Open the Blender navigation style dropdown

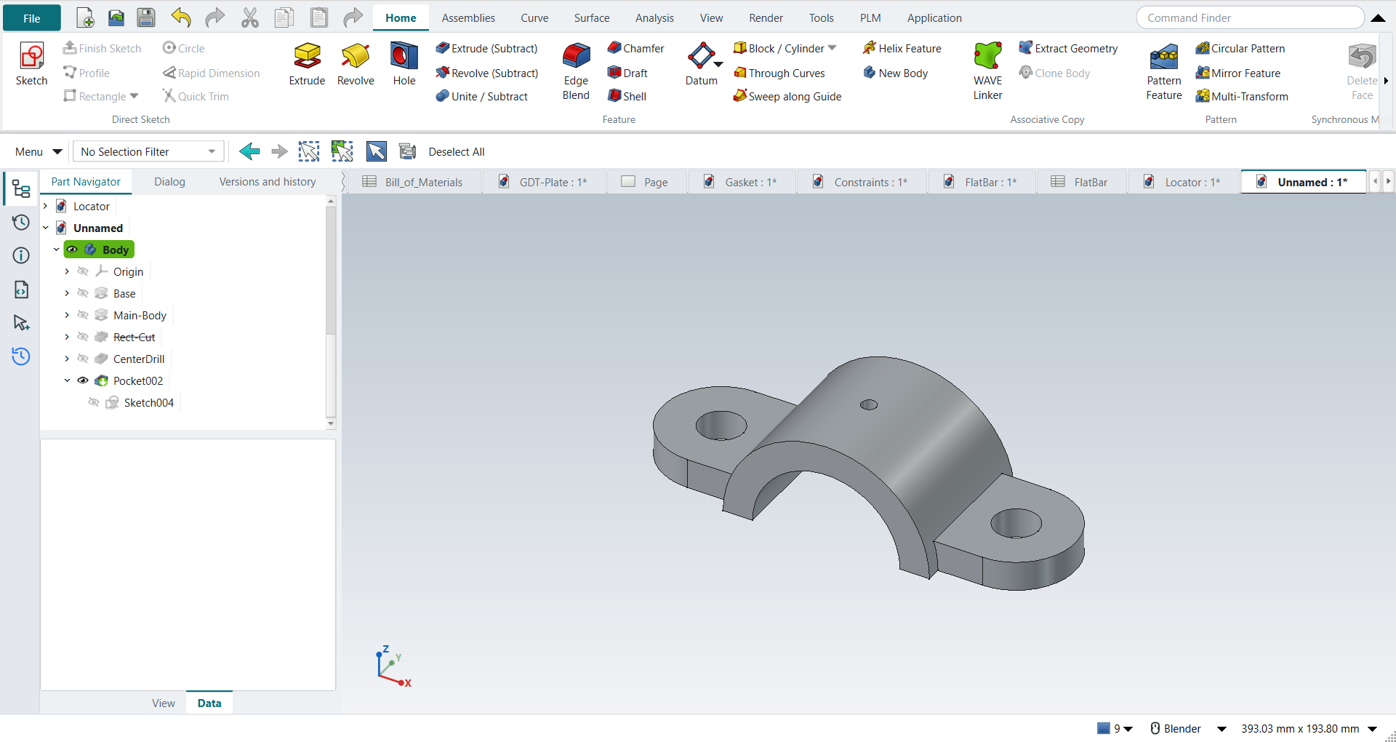pyautogui.click(x=1222, y=729)
